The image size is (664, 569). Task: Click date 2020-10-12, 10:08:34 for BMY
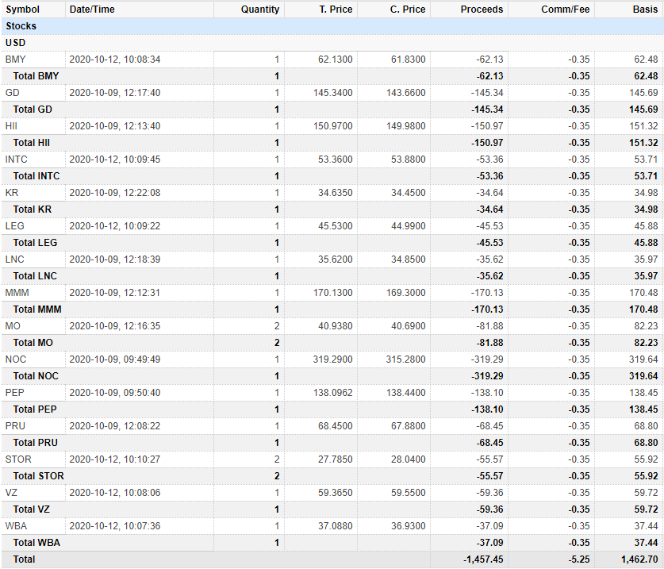[x=115, y=60]
